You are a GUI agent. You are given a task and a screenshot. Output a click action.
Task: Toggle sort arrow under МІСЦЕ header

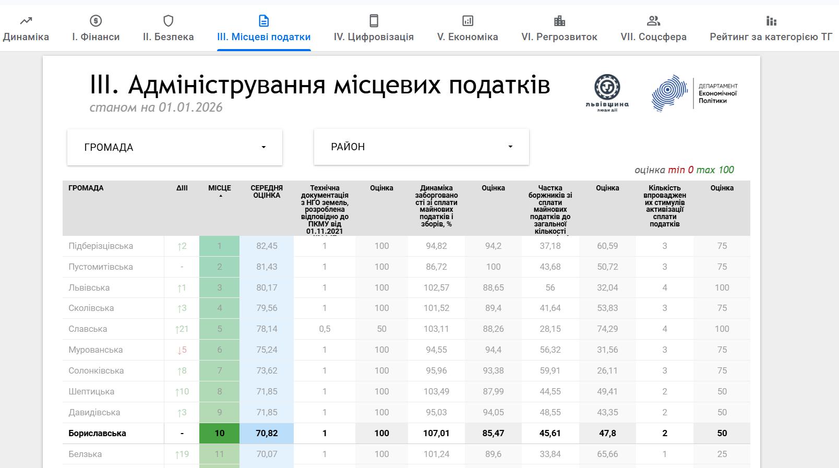pos(220,196)
